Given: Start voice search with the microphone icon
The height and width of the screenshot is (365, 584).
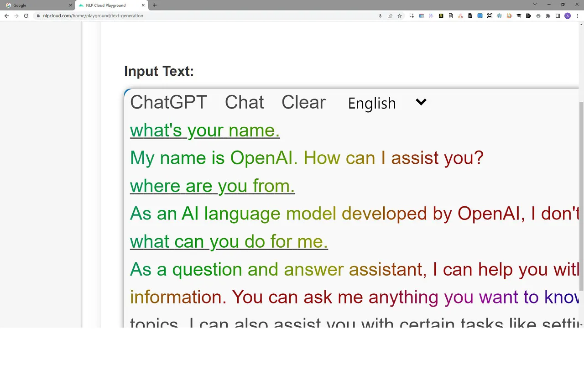Looking at the screenshot, I should point(380,16).
